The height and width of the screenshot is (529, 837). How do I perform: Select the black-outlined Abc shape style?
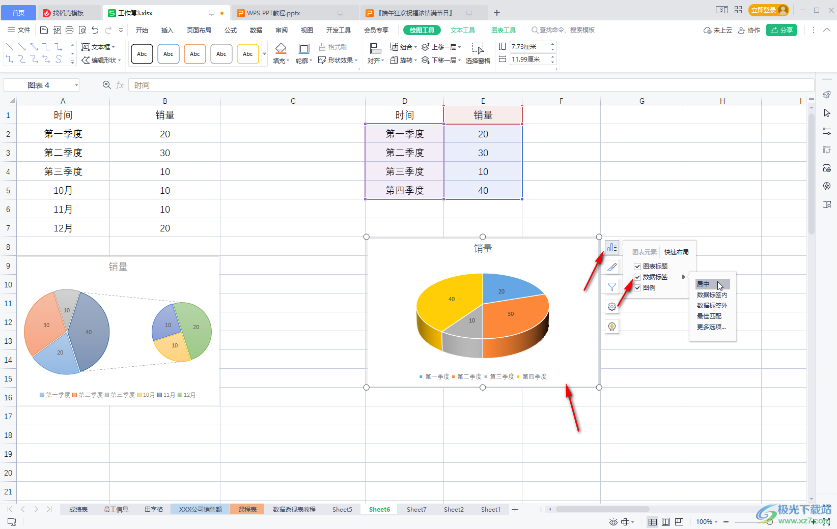142,53
